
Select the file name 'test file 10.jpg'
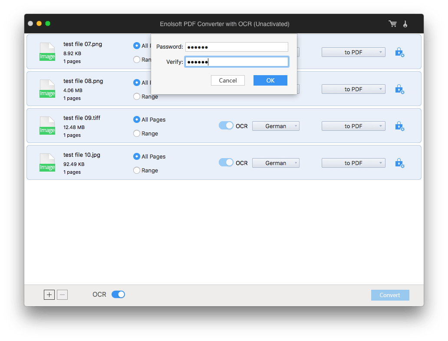click(82, 155)
